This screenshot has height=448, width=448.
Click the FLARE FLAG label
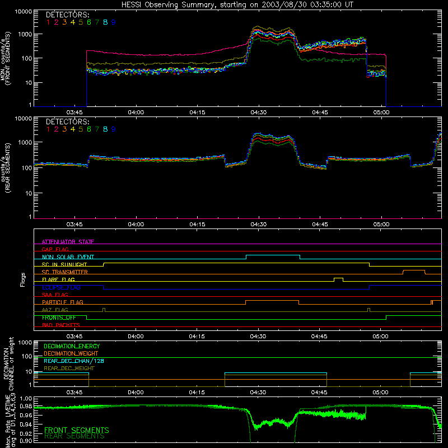click(x=58, y=279)
